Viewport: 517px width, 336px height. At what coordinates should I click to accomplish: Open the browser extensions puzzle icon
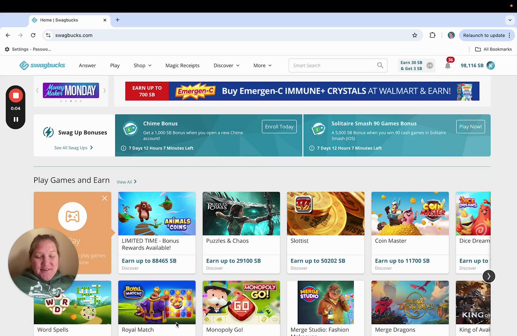pyautogui.click(x=433, y=35)
